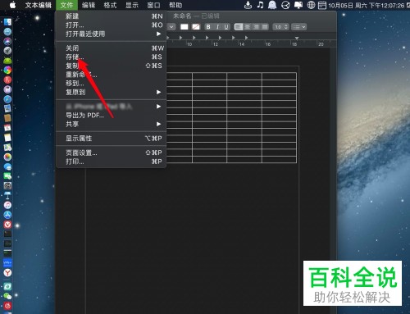Expand the 打开最近使用 submenu
The width and height of the screenshot is (410, 314).
point(111,34)
